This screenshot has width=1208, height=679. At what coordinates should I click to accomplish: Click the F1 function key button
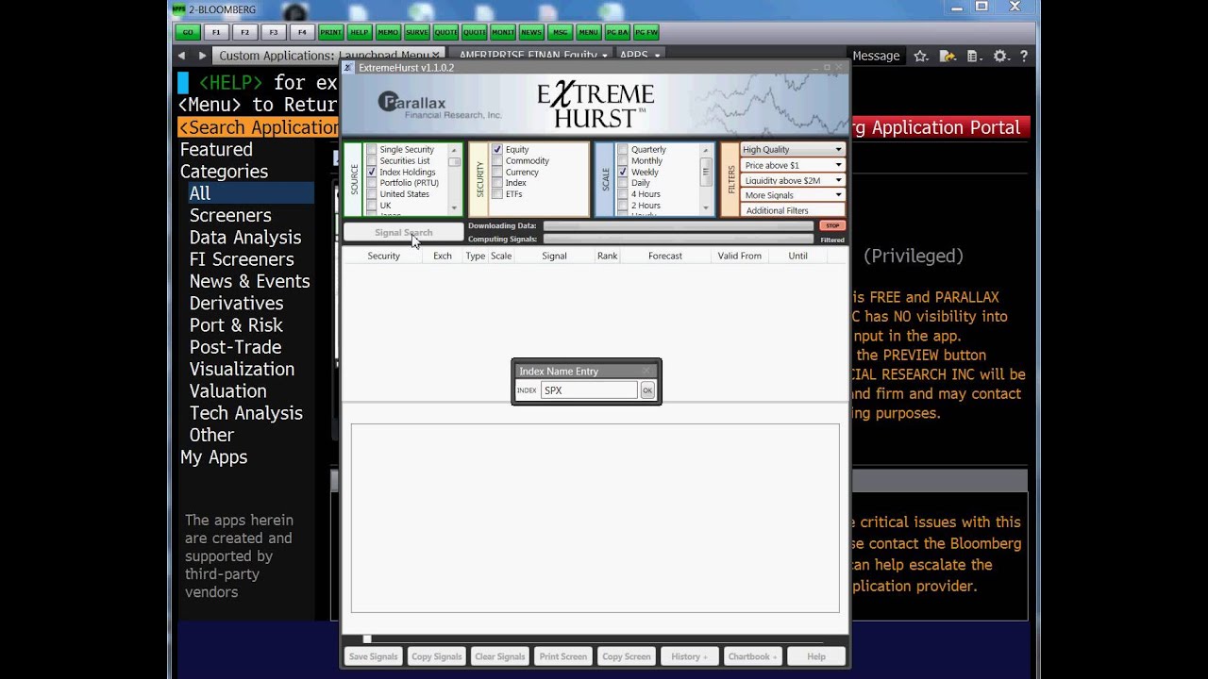(216, 32)
